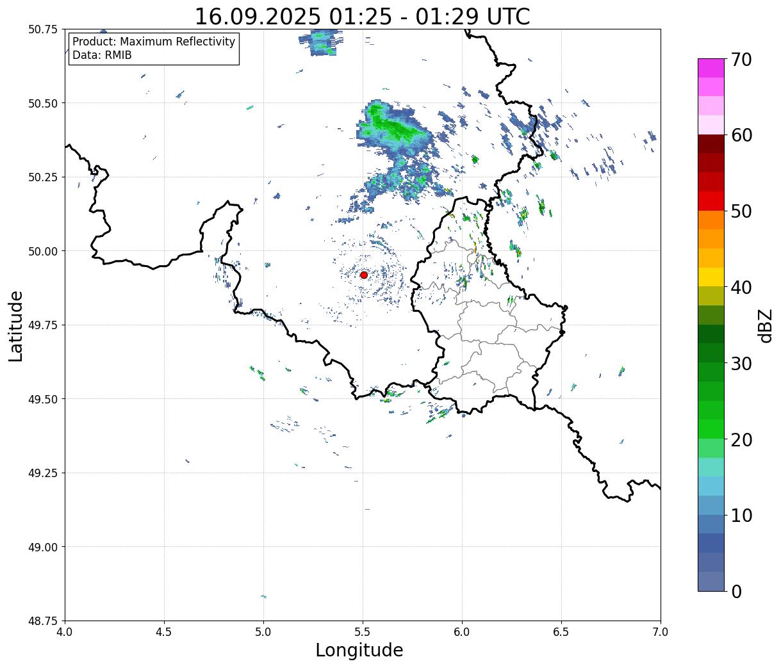Click the x-axis tick label 7.0

pos(661,631)
